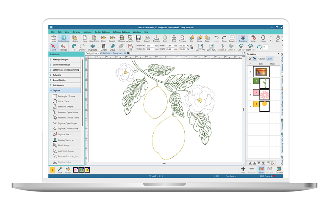Toggle TrueView stitch preview
This screenshot has width=329, height=210.
243,39
